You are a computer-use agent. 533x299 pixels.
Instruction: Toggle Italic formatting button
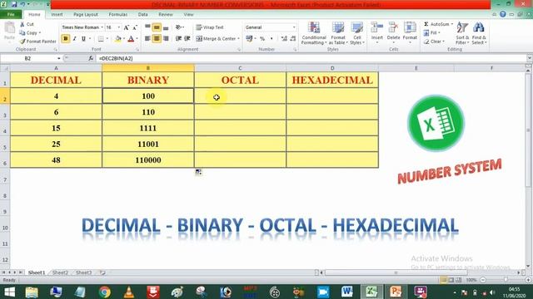coord(74,39)
